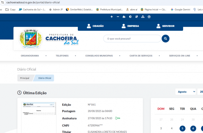Open the accessibility puzzle piece icon
Image resolution: width=203 pixels, height=133 pixels.
pos(124,17)
